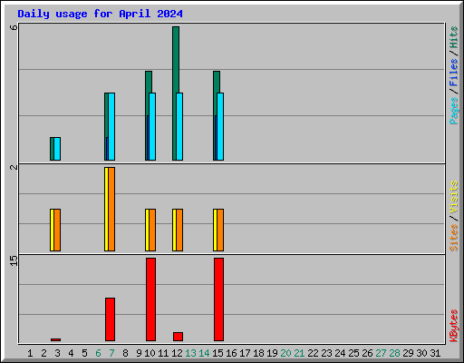Click the cyan Pages bar for day 10

(x=152, y=126)
